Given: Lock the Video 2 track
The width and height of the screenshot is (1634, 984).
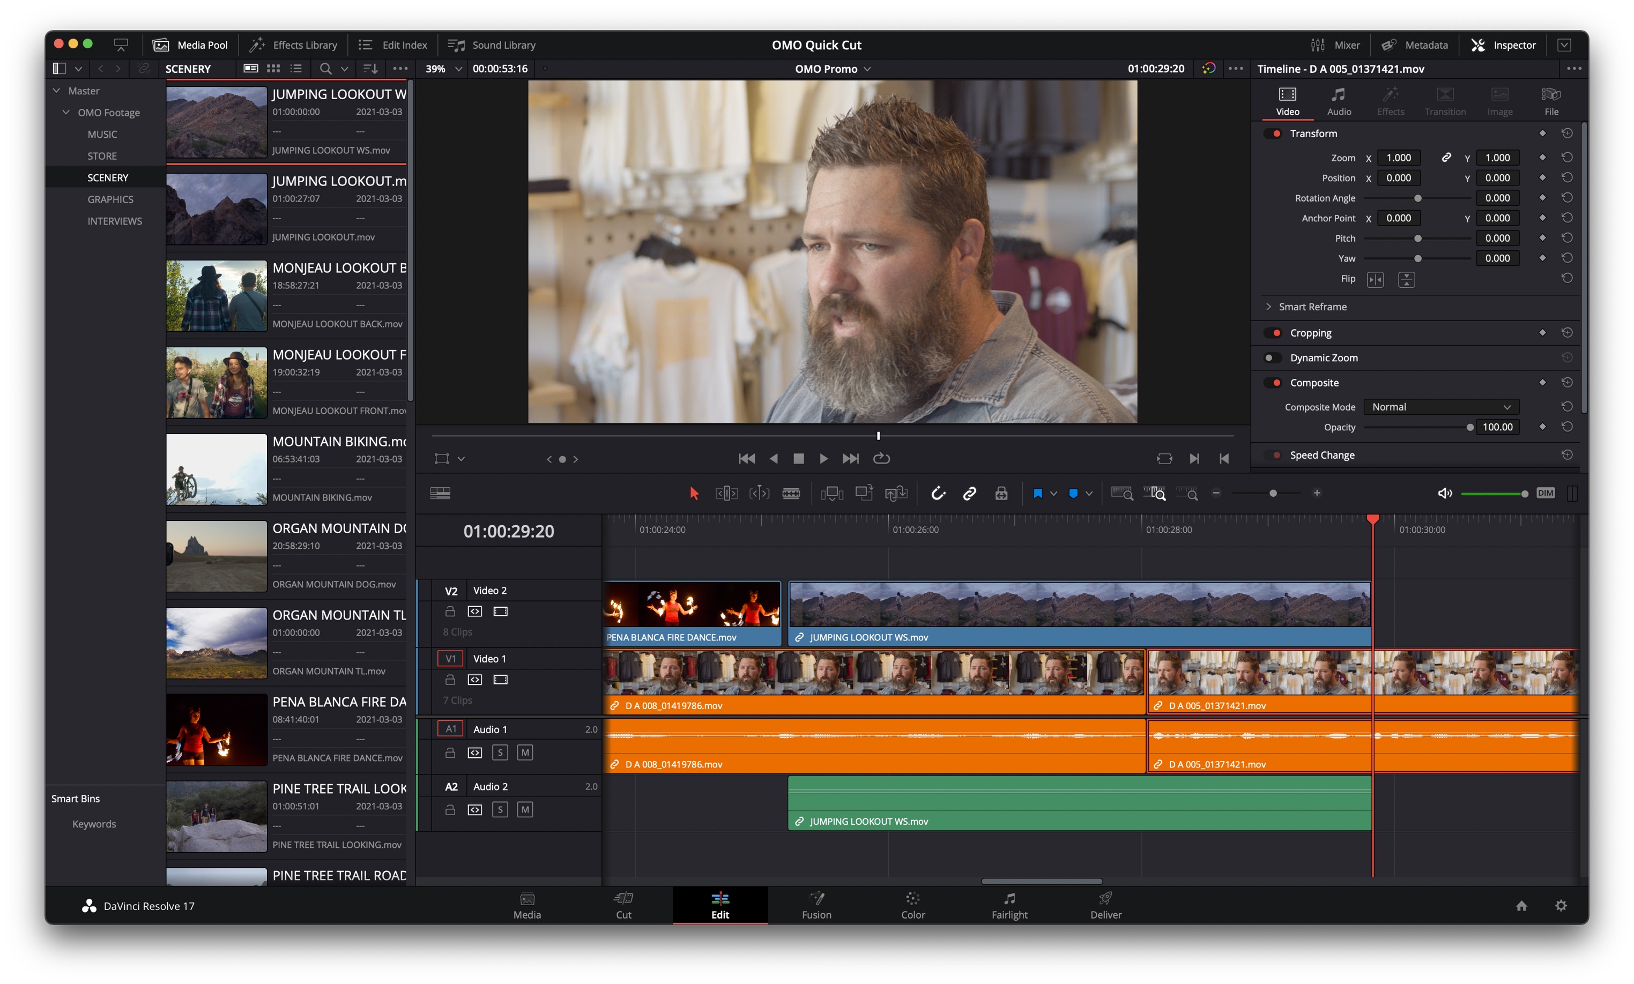Looking at the screenshot, I should coord(450,612).
